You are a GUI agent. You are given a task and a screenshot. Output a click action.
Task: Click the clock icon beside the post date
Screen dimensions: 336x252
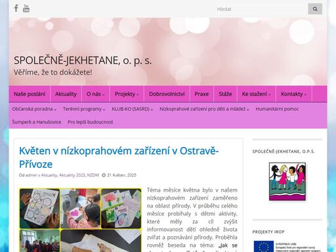pos(104,175)
